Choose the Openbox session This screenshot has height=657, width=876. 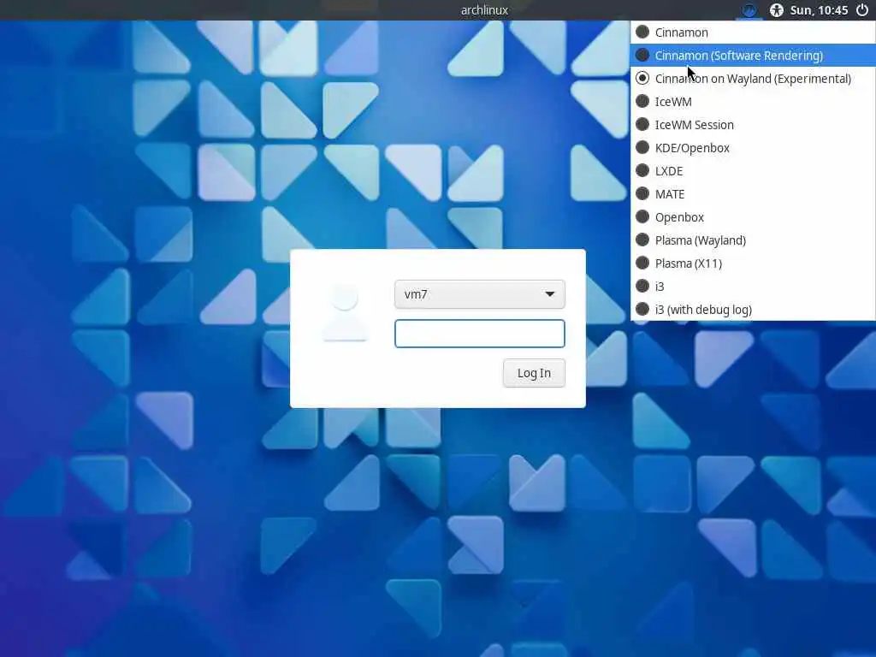click(x=753, y=216)
